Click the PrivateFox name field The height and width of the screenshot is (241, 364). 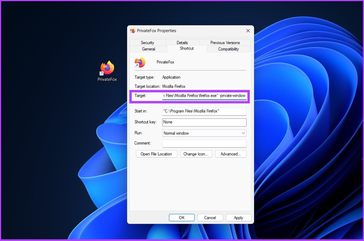[x=165, y=62]
